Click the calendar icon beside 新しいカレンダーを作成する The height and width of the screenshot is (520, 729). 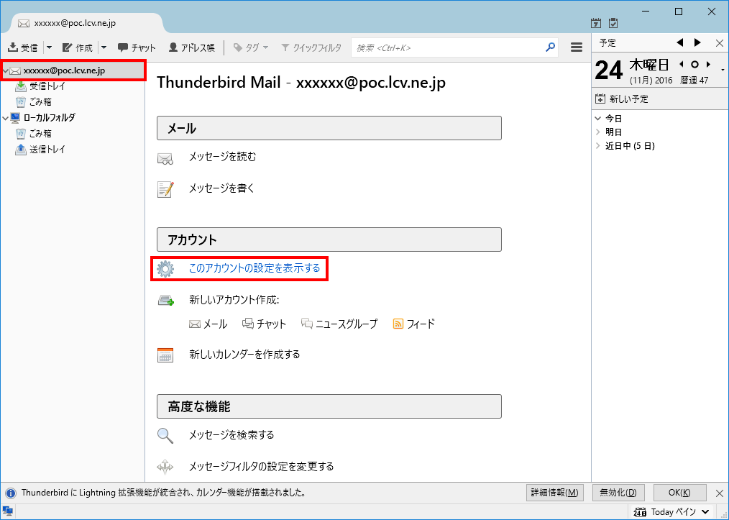(165, 355)
